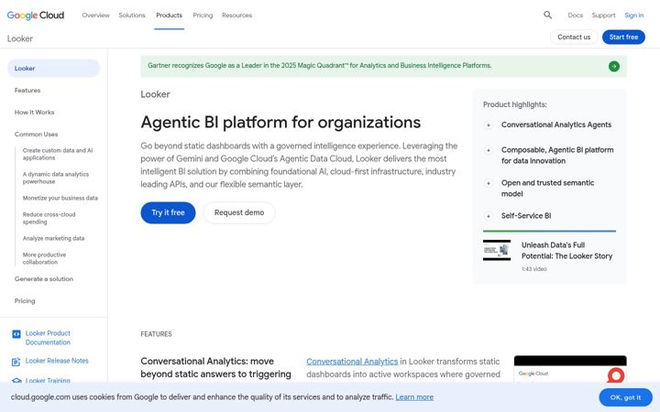The height and width of the screenshot is (412, 660).
Task: Expand Self-Service BI highlight
Action: pyautogui.click(x=489, y=216)
